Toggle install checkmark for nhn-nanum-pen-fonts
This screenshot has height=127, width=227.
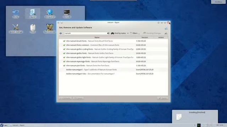(x=64, y=66)
